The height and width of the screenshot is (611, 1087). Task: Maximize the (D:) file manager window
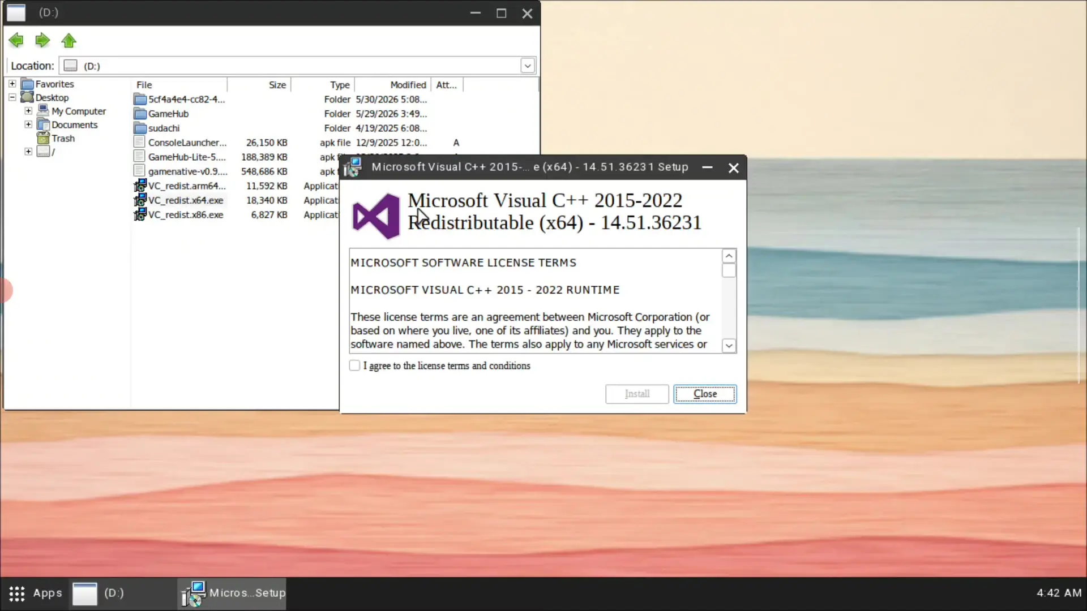(x=501, y=13)
